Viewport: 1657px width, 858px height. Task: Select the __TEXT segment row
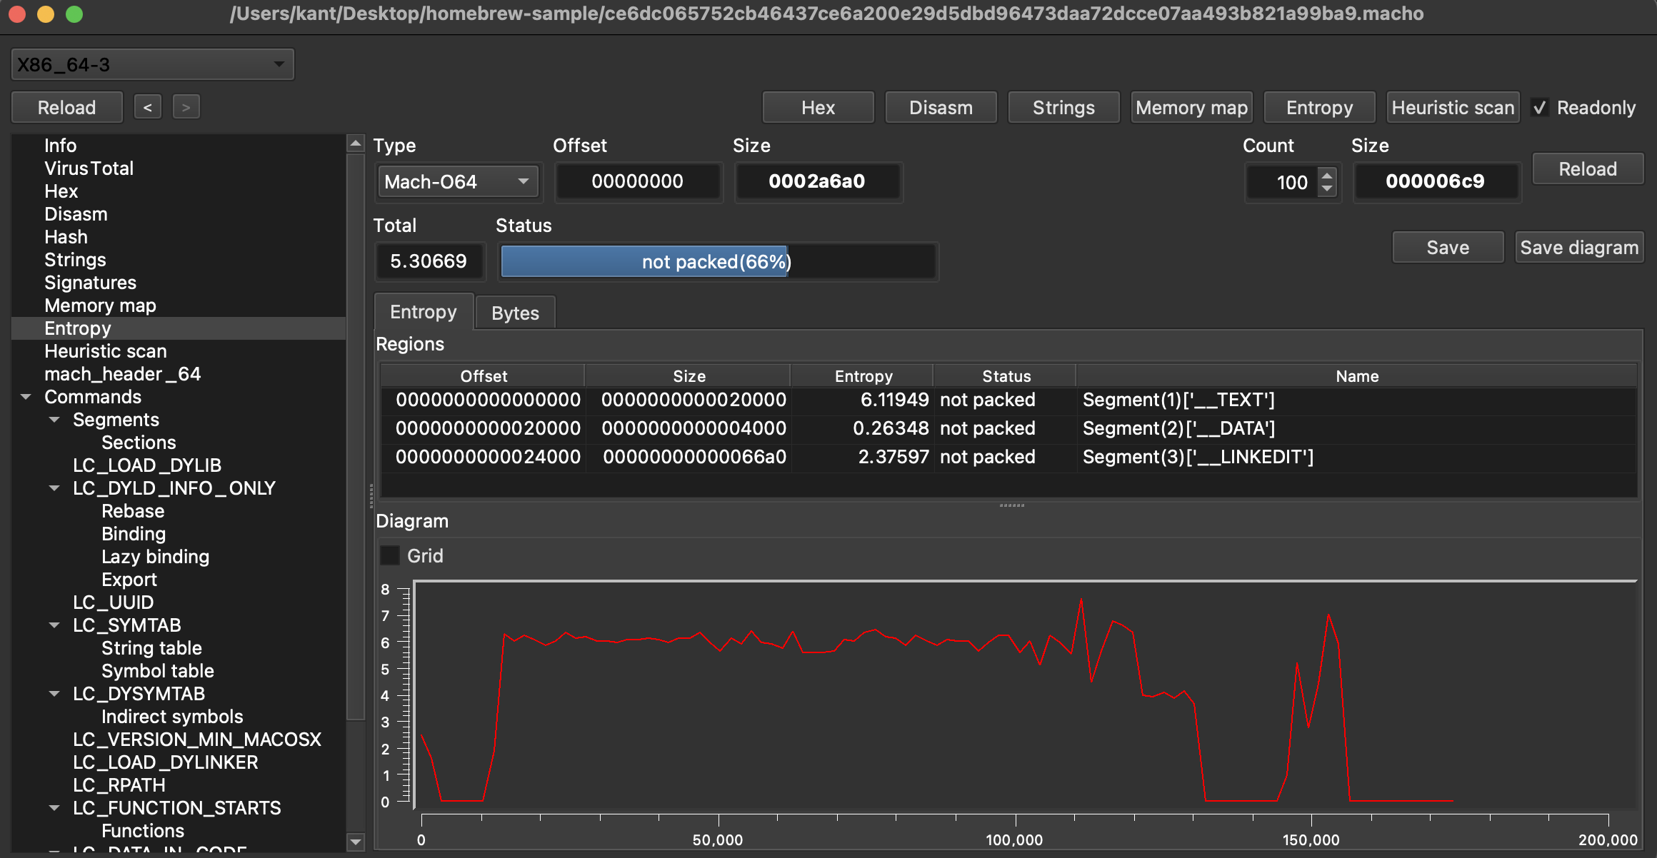1008,400
